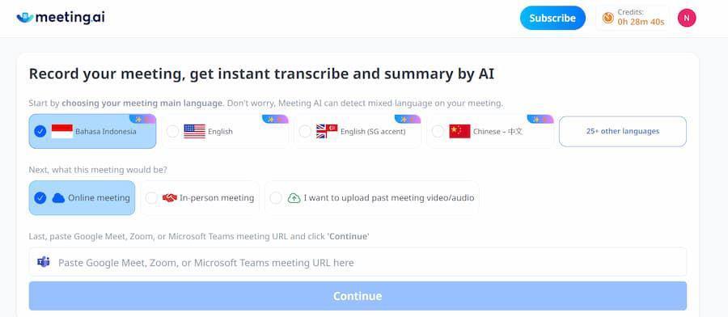Click the orange credits timer icon
The width and height of the screenshot is (728, 317).
(x=607, y=18)
